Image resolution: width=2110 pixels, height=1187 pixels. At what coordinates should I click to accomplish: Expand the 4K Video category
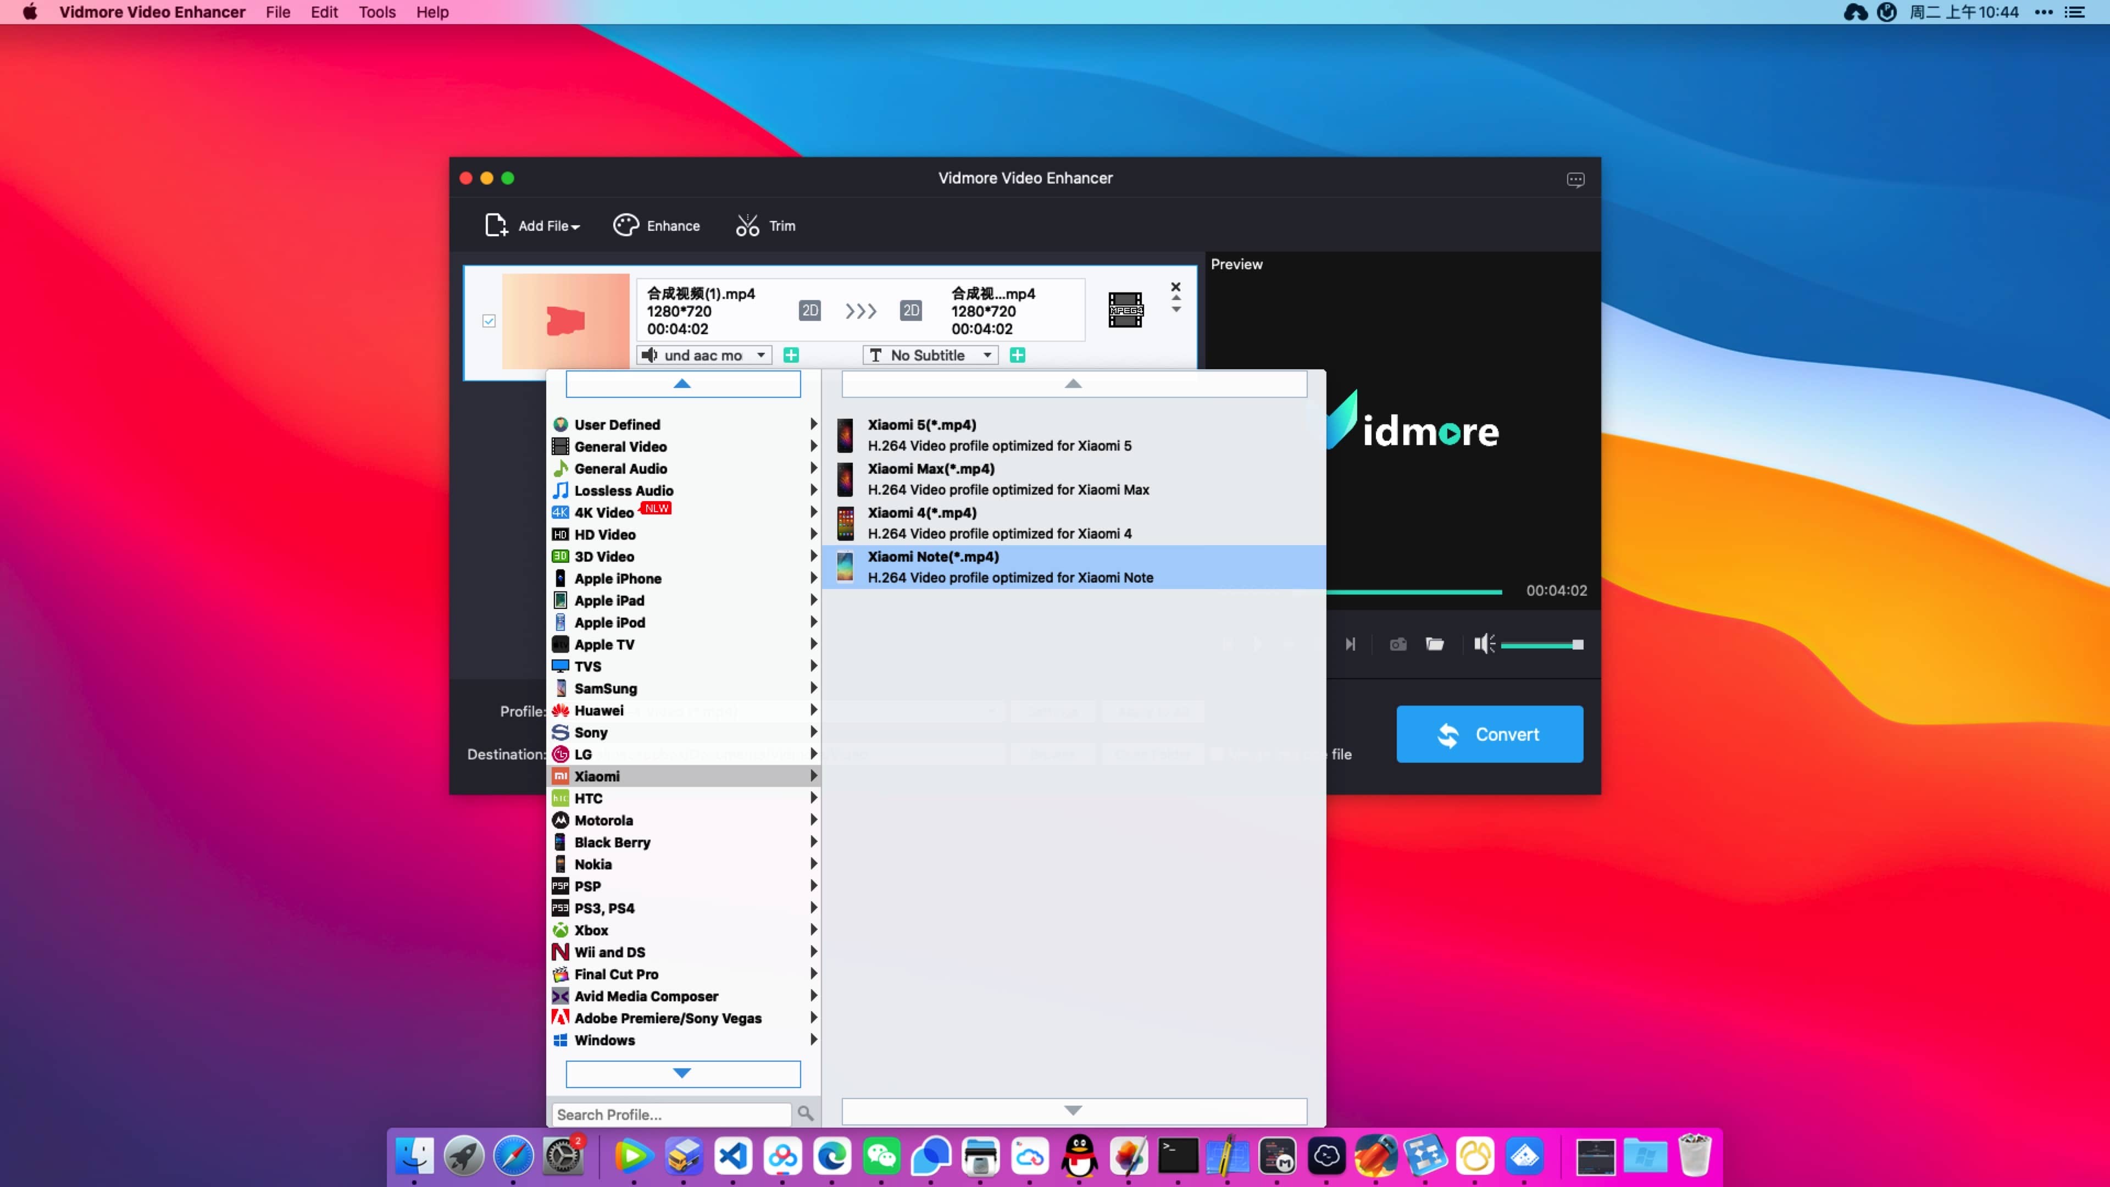[684, 512]
